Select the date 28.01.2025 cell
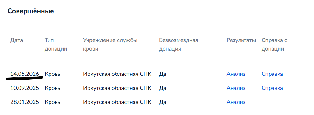Screen dimensions: 314x115 point(25,102)
